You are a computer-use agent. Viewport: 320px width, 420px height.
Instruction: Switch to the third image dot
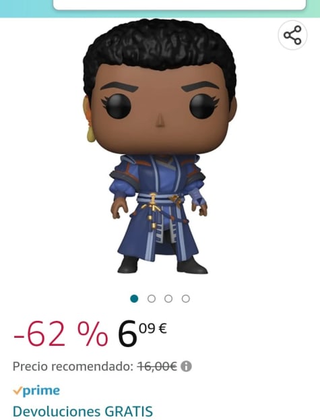tap(168, 299)
